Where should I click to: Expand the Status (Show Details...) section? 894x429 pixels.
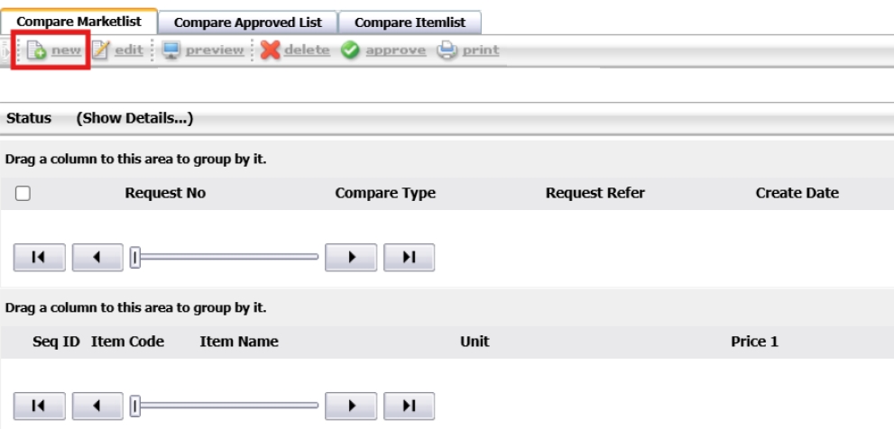pos(134,118)
